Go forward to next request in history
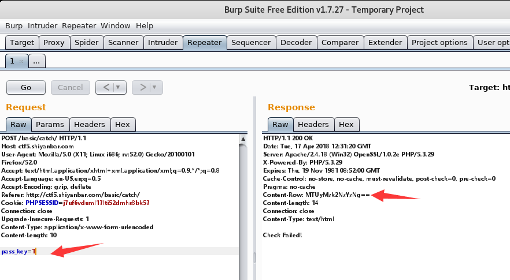 [143, 87]
